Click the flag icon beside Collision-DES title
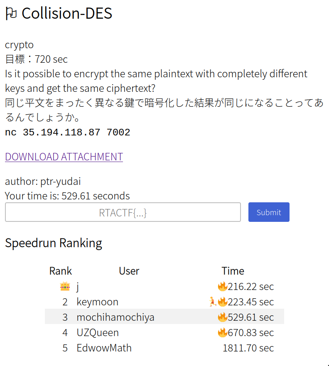The image size is (329, 366). pyautogui.click(x=11, y=14)
